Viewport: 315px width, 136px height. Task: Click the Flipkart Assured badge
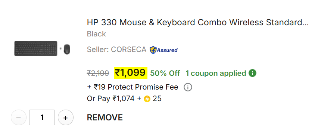pos(163,50)
